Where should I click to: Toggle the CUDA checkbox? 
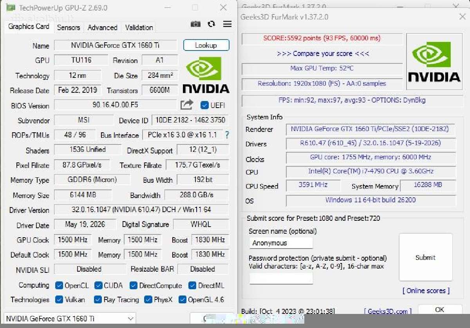98,285
